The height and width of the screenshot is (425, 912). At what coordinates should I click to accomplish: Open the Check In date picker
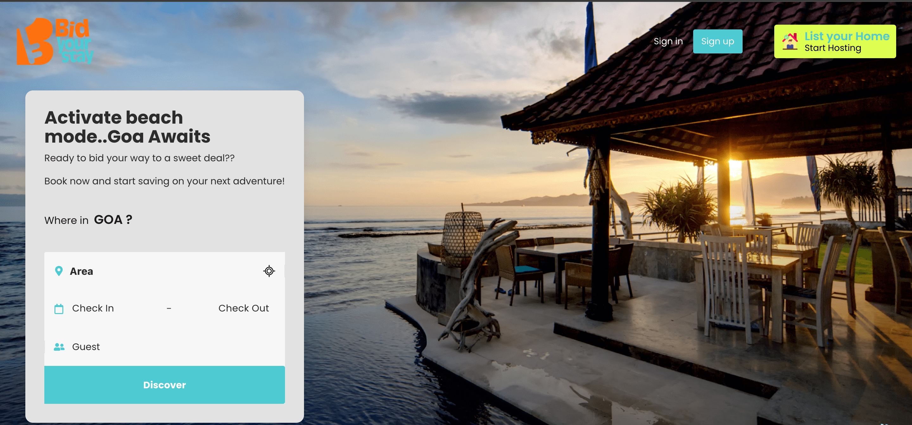coord(93,308)
